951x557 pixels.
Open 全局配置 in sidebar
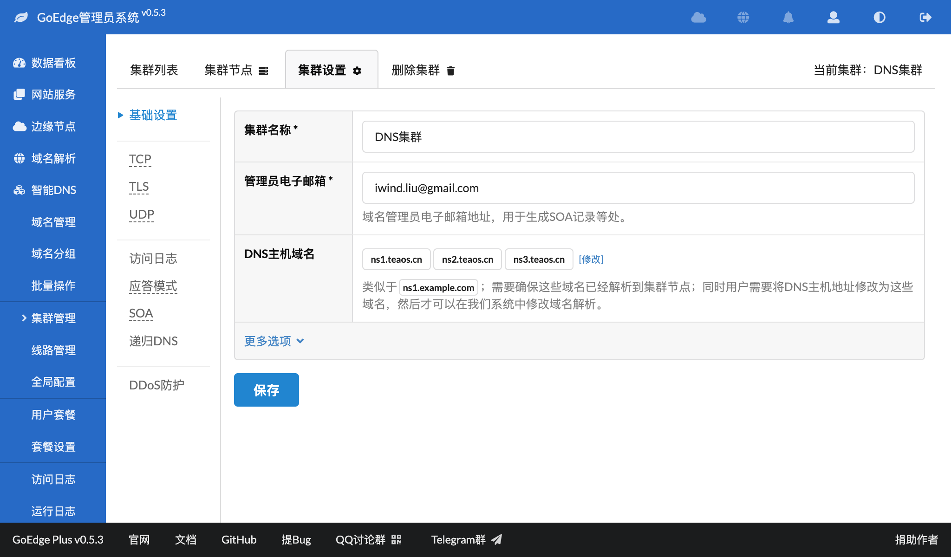click(x=53, y=382)
